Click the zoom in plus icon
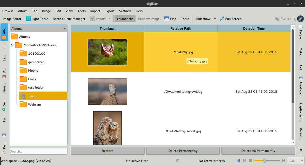Screen dimensions: 305x165 [284, 161]
